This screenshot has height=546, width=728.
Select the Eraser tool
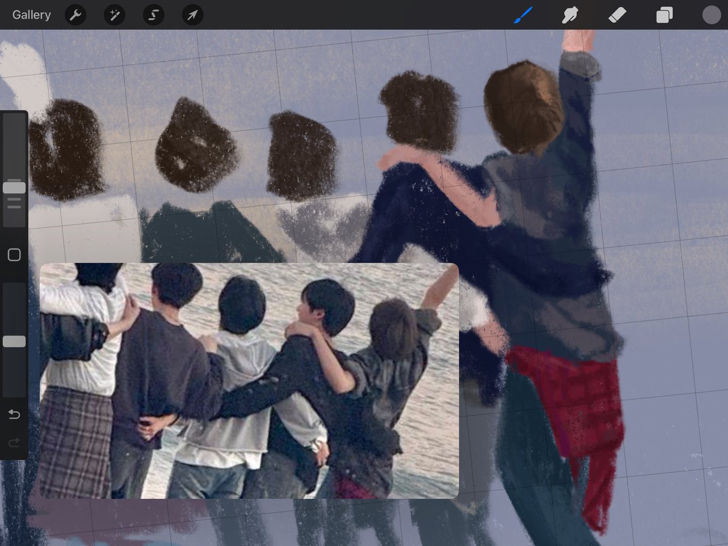pos(617,15)
